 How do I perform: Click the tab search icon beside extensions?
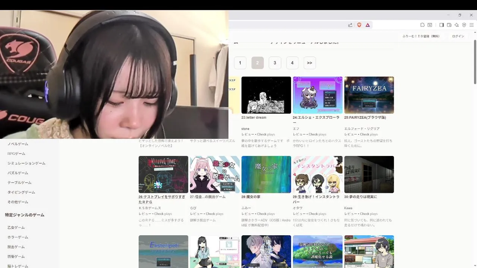430,25
